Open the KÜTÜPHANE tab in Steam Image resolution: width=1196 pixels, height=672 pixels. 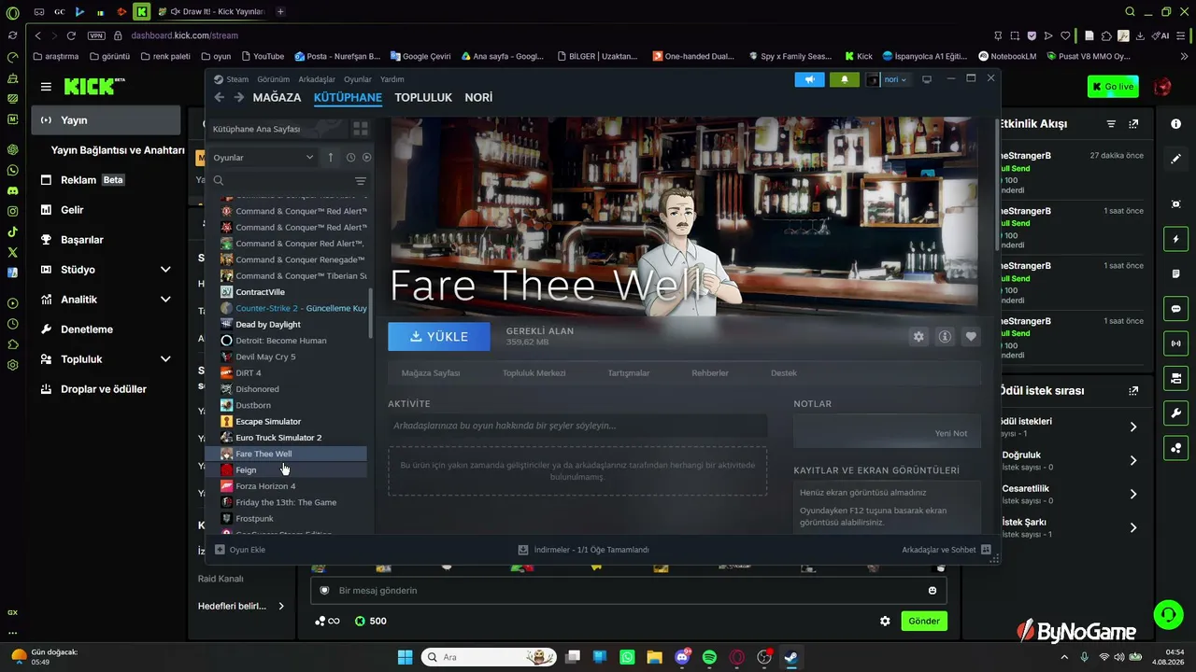click(348, 97)
